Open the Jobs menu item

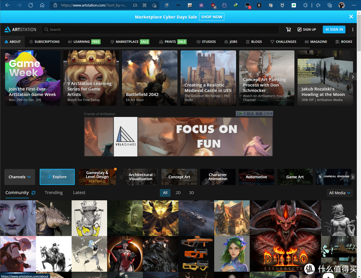(231, 42)
